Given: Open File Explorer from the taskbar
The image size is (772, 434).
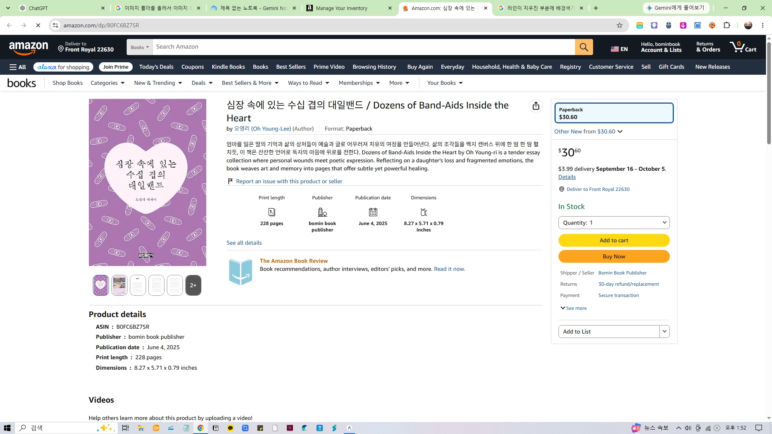Looking at the screenshot, I should coord(141,428).
